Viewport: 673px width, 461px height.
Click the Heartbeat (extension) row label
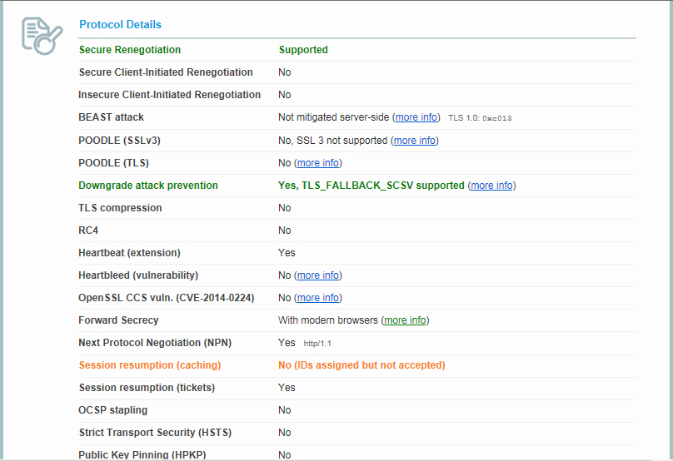(129, 253)
